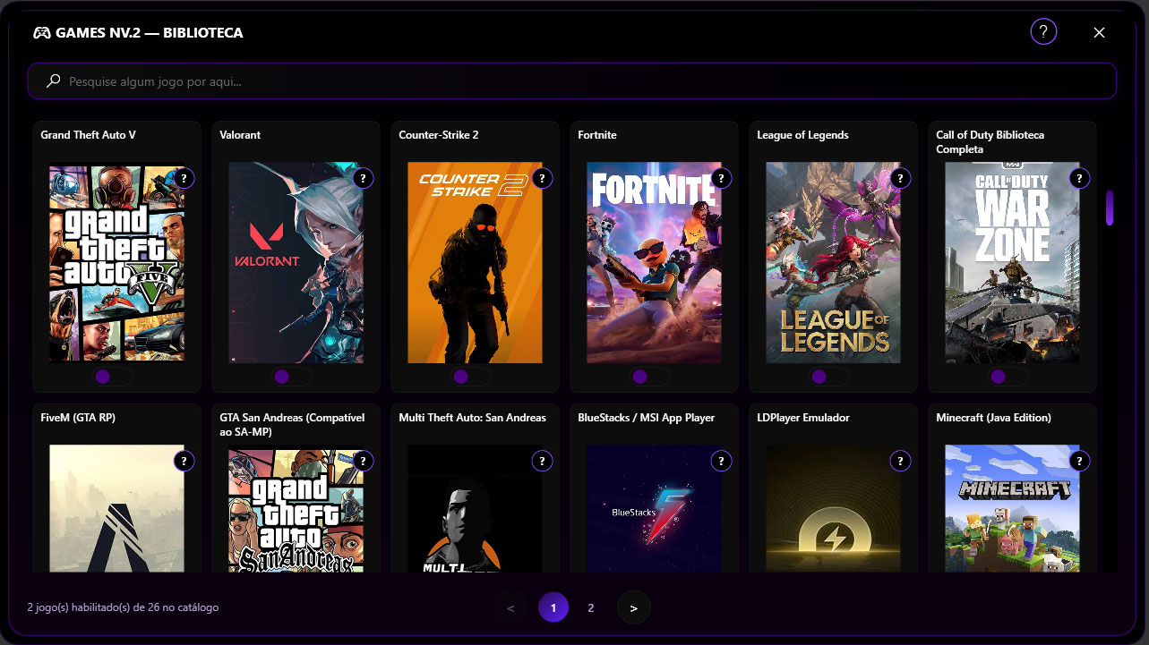Show help for FiveM (GTA RP)
The height and width of the screenshot is (645, 1149).
coord(184,461)
